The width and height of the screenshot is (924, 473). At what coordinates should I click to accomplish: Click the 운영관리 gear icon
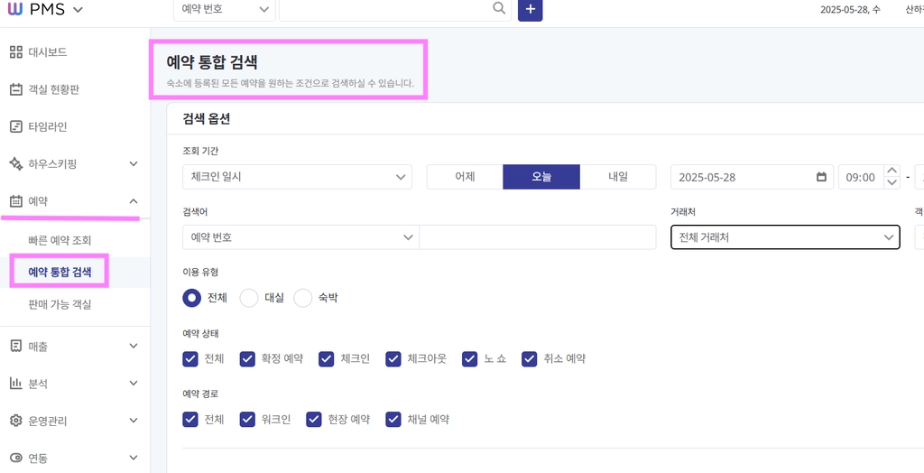[x=16, y=421]
